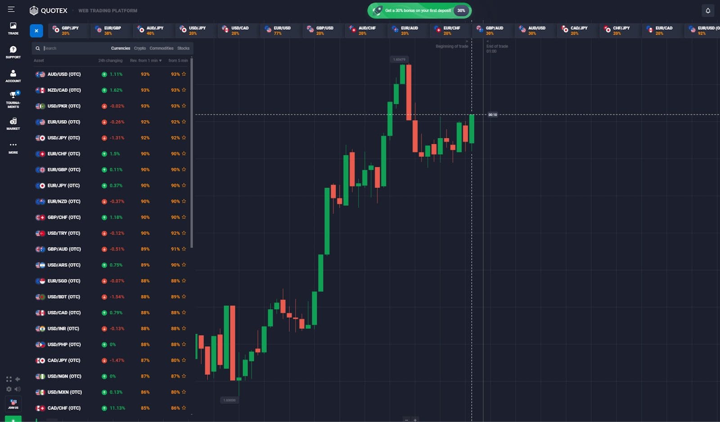Screen dimensions: 720x422
Task: Switch to the Crypto asset tab
Action: (140, 48)
